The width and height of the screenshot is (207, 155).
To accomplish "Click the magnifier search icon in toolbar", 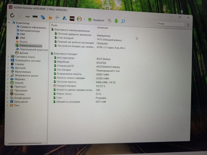I will point(123,21).
